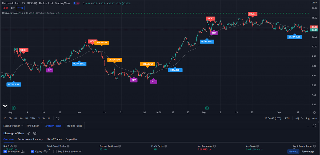Screen dimensions: 320x155
Task: Set chart range to YTD
Action: coord(33,118)
